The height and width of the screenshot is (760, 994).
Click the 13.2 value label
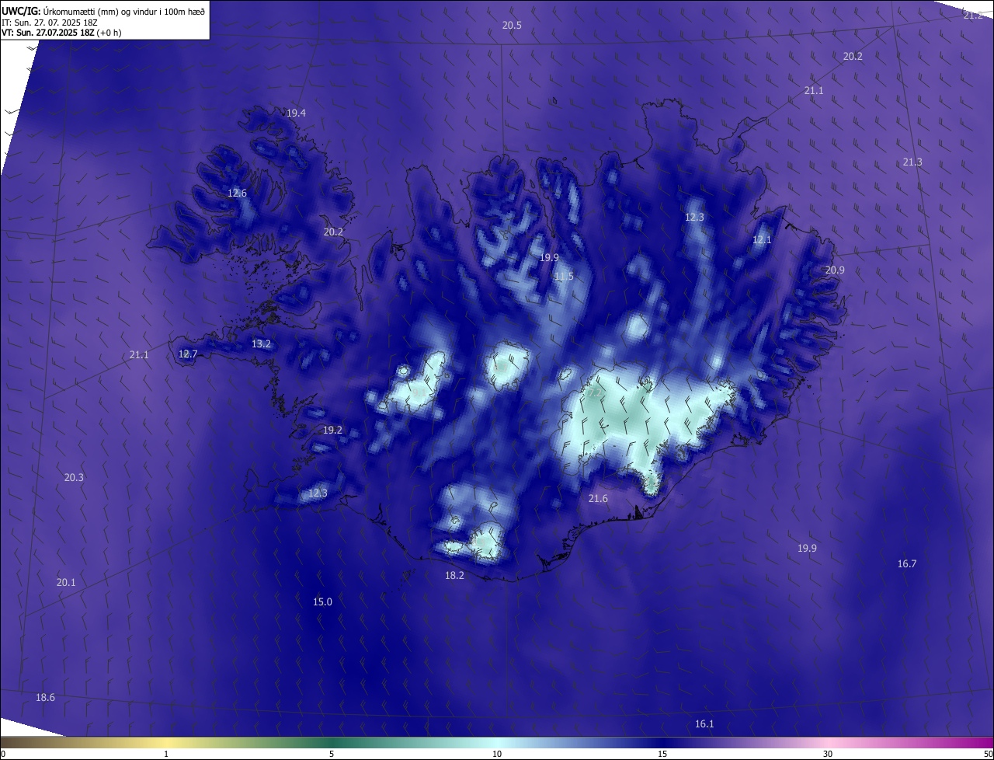click(x=261, y=343)
